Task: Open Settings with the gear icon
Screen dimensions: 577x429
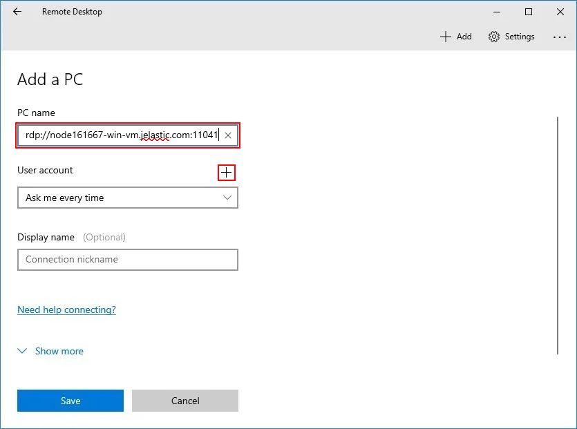Action: pos(511,37)
